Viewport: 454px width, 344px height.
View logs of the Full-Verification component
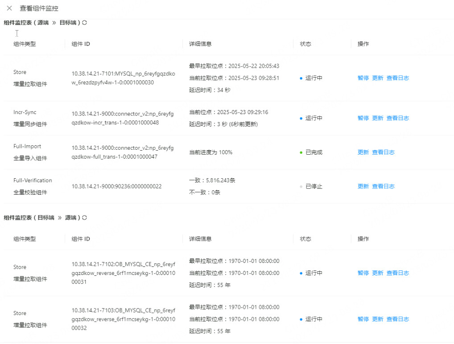(383, 186)
